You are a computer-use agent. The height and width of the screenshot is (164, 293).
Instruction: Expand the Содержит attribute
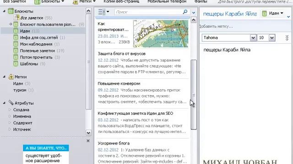point(10,123)
